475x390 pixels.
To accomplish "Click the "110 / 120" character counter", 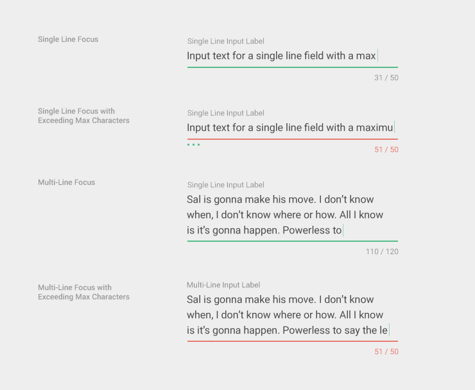I will tap(382, 251).
